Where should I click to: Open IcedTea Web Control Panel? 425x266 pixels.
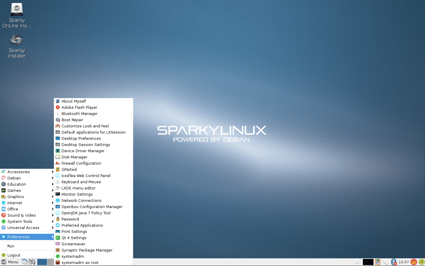click(x=94, y=176)
